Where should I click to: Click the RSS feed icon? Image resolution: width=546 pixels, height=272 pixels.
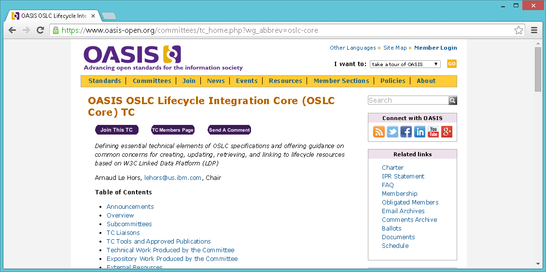[379, 132]
